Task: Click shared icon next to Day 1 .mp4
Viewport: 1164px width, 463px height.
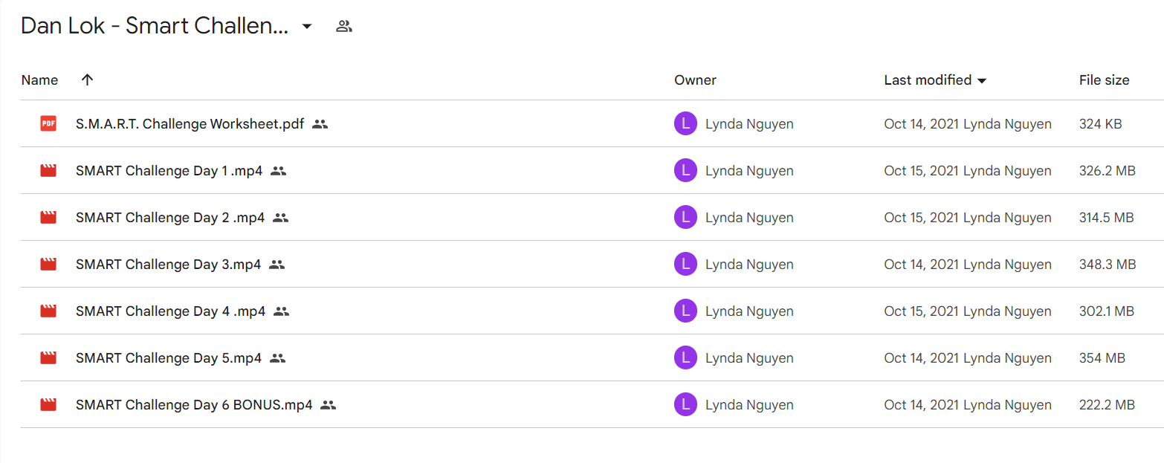Action: tap(278, 171)
